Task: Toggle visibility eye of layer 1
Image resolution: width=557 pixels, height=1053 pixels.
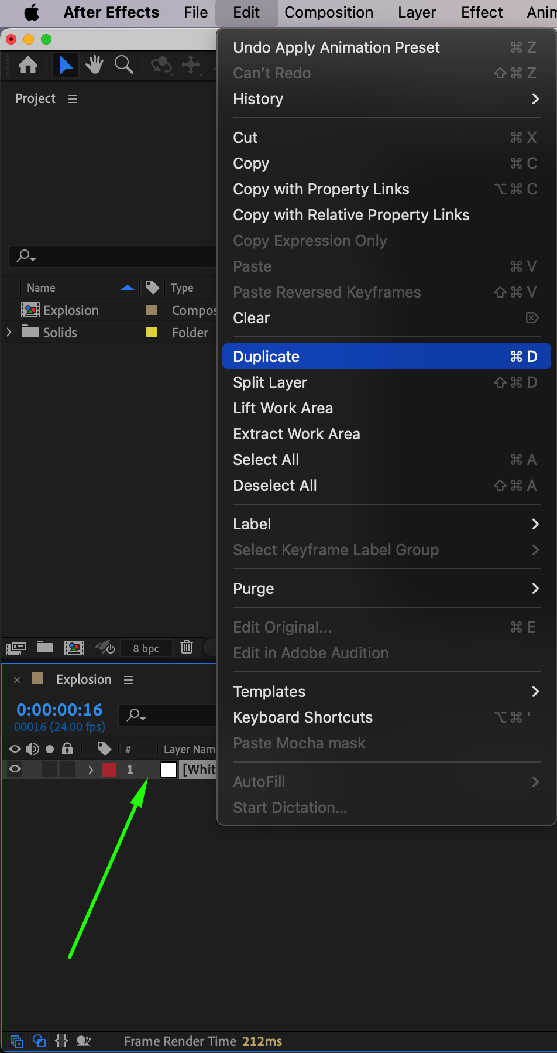Action: tap(15, 770)
